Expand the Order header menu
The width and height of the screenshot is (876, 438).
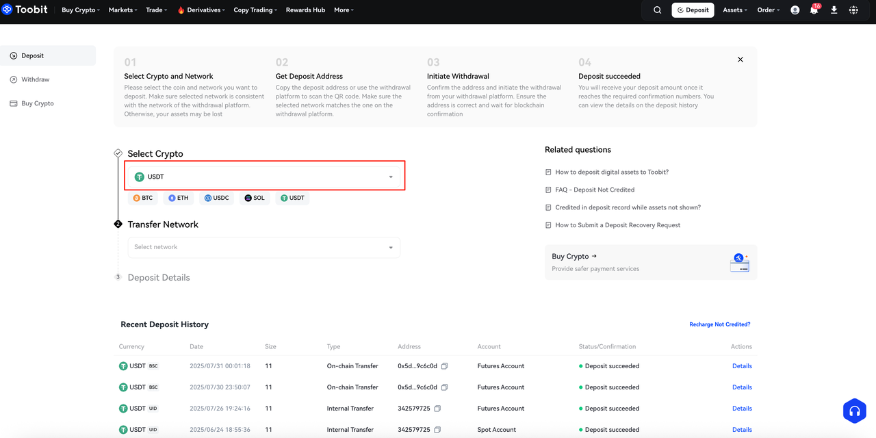pos(768,10)
